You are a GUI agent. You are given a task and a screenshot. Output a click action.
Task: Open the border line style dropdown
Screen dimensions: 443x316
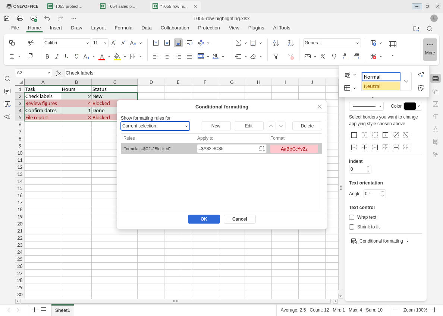[x=366, y=107]
